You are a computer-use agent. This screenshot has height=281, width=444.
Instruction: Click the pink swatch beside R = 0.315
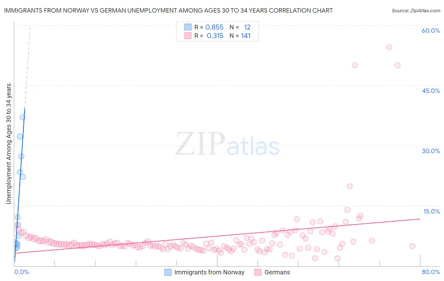tap(188, 36)
